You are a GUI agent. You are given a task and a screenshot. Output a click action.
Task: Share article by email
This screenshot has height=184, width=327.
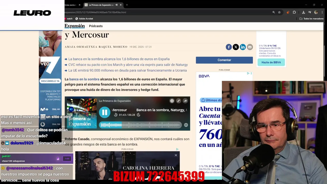click(x=250, y=47)
